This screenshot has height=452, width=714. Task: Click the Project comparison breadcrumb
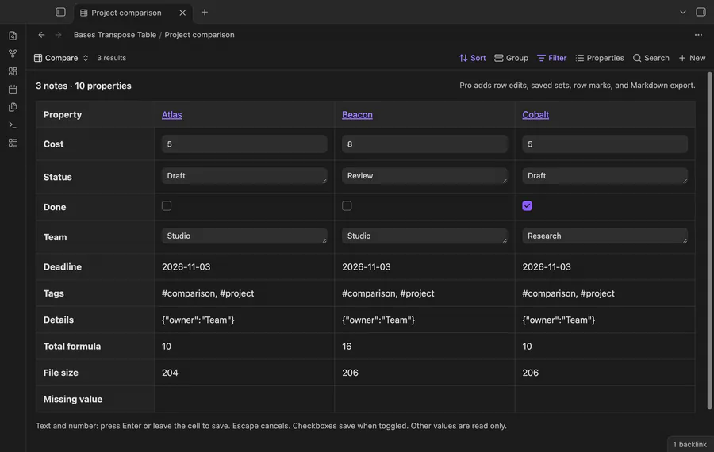pyautogui.click(x=199, y=35)
